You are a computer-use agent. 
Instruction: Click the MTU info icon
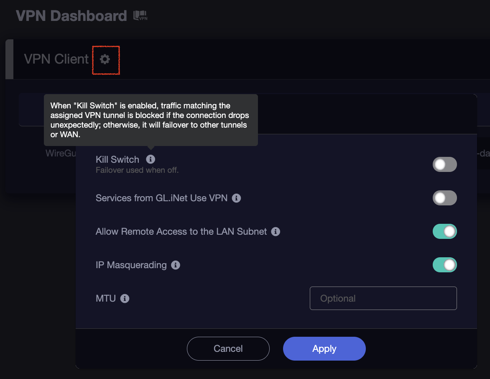click(x=125, y=298)
